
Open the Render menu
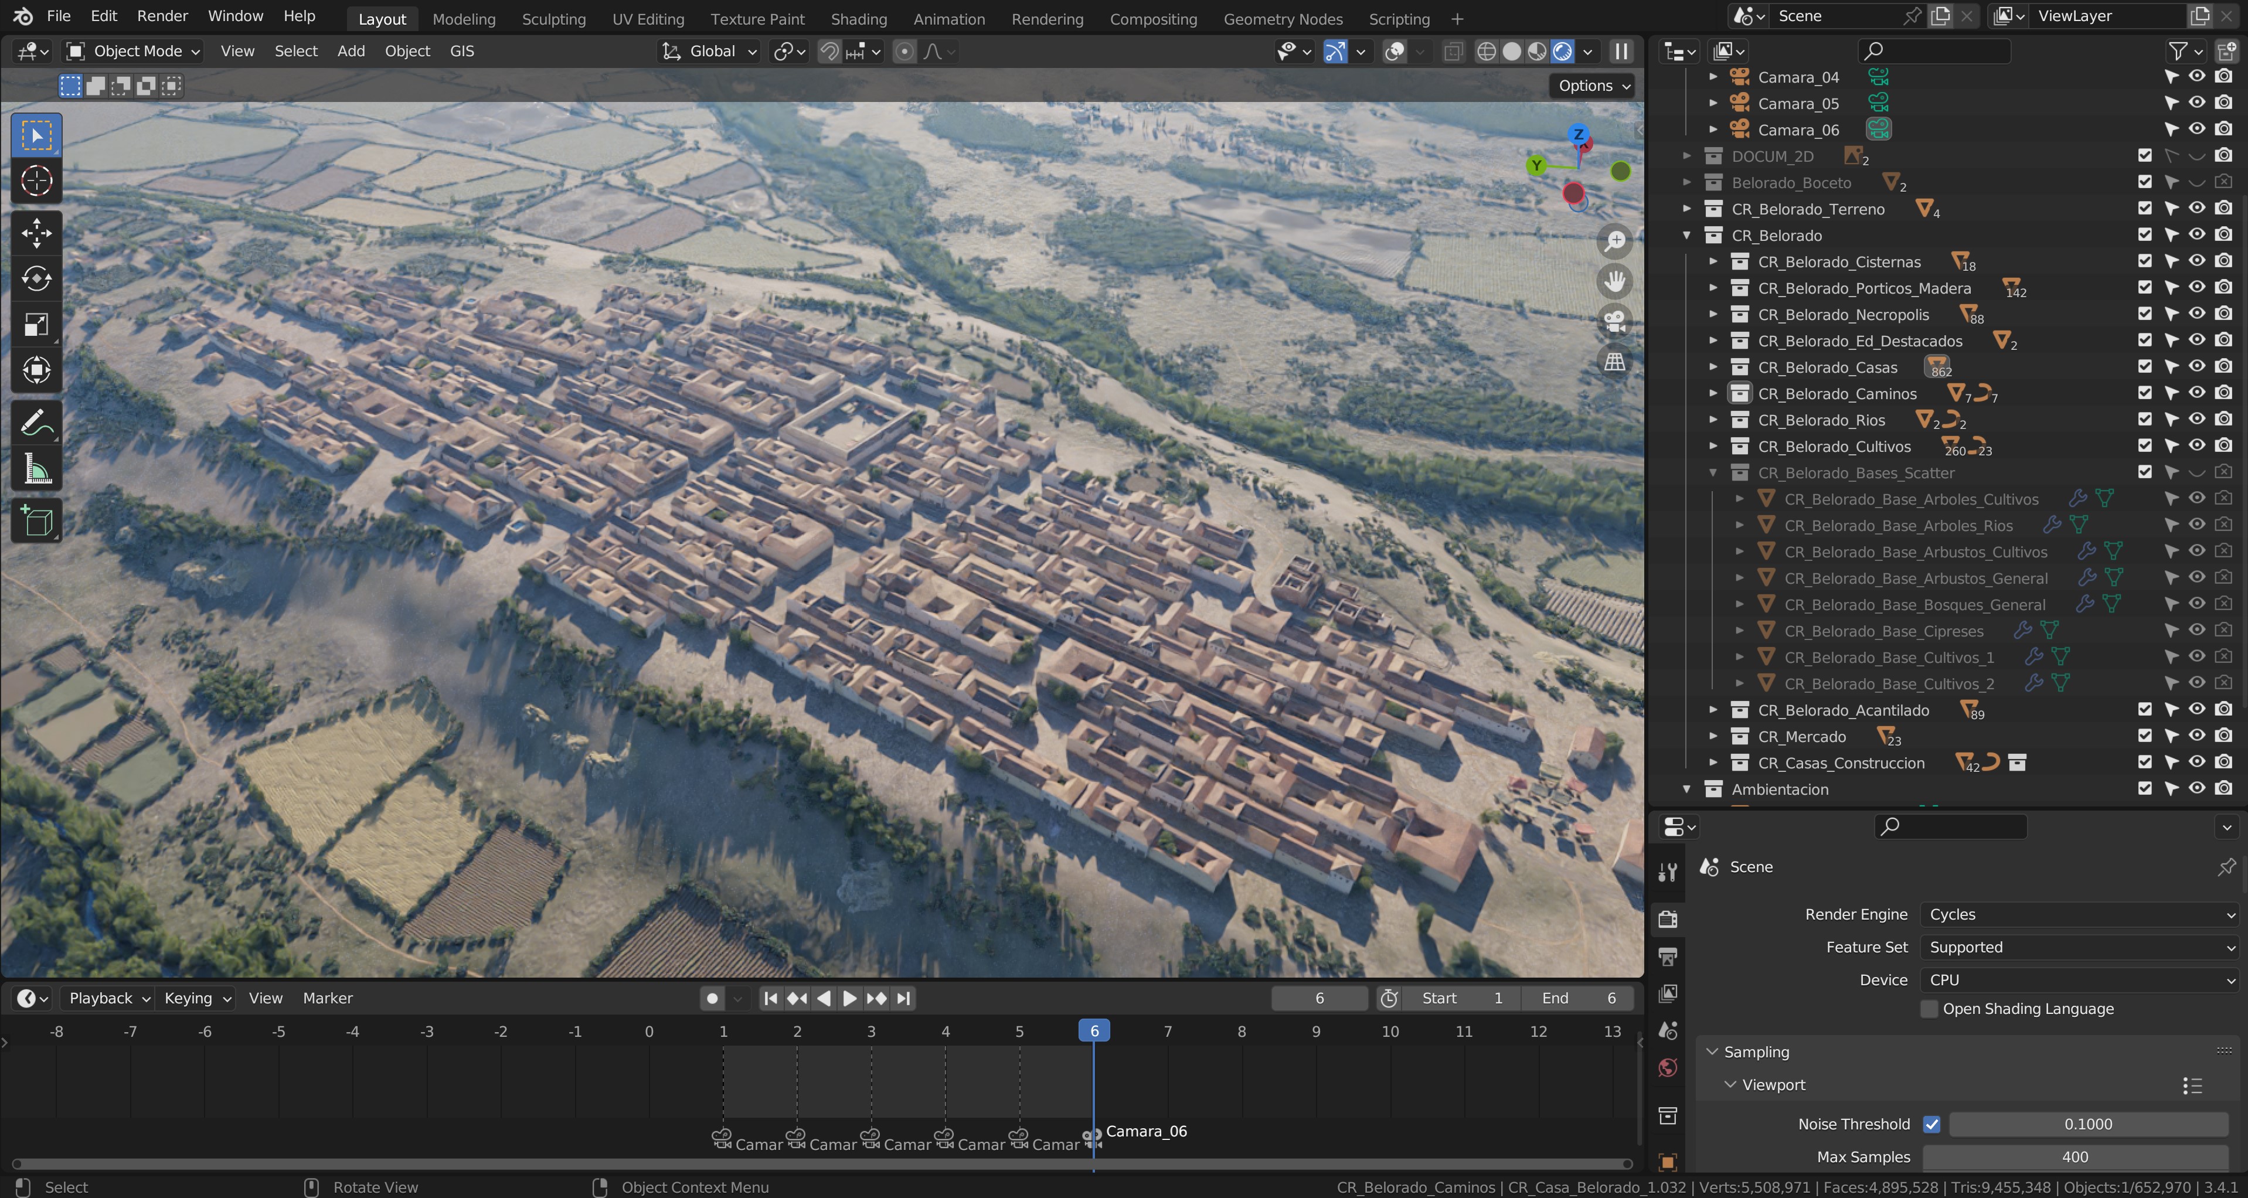[162, 16]
